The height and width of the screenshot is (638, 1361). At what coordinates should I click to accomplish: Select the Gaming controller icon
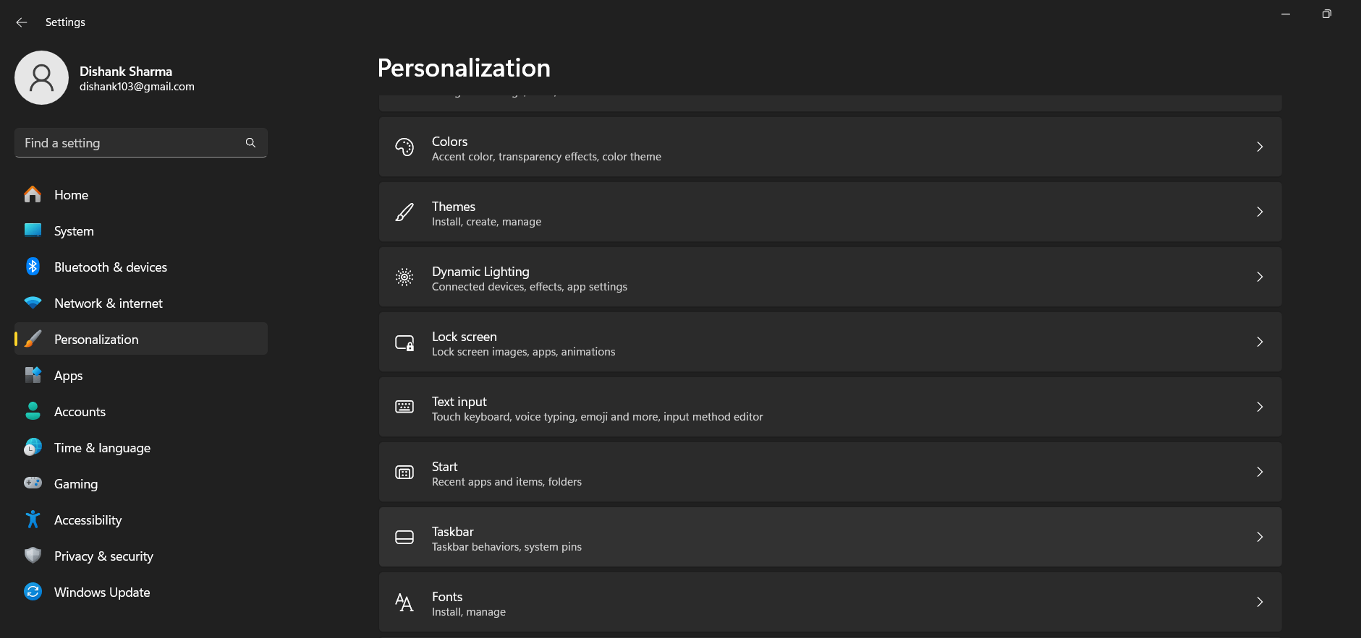click(x=33, y=483)
